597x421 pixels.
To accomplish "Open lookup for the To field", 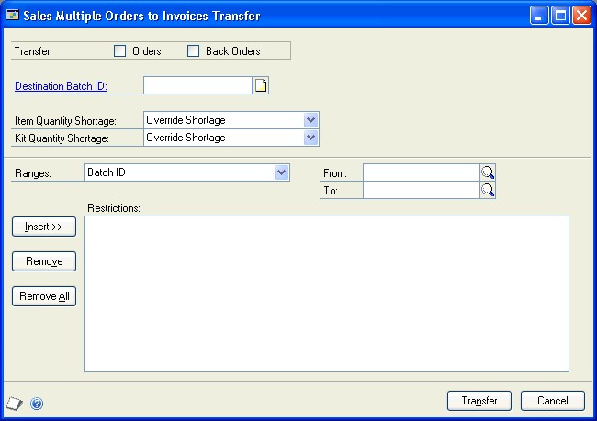I will point(488,190).
